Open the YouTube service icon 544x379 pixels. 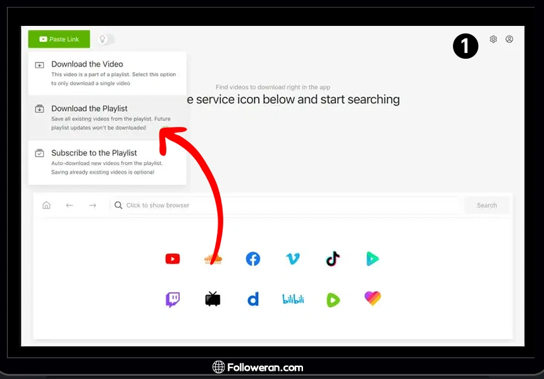172,258
